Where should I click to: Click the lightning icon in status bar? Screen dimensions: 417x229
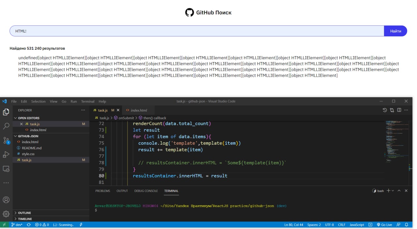[x=81, y=225]
